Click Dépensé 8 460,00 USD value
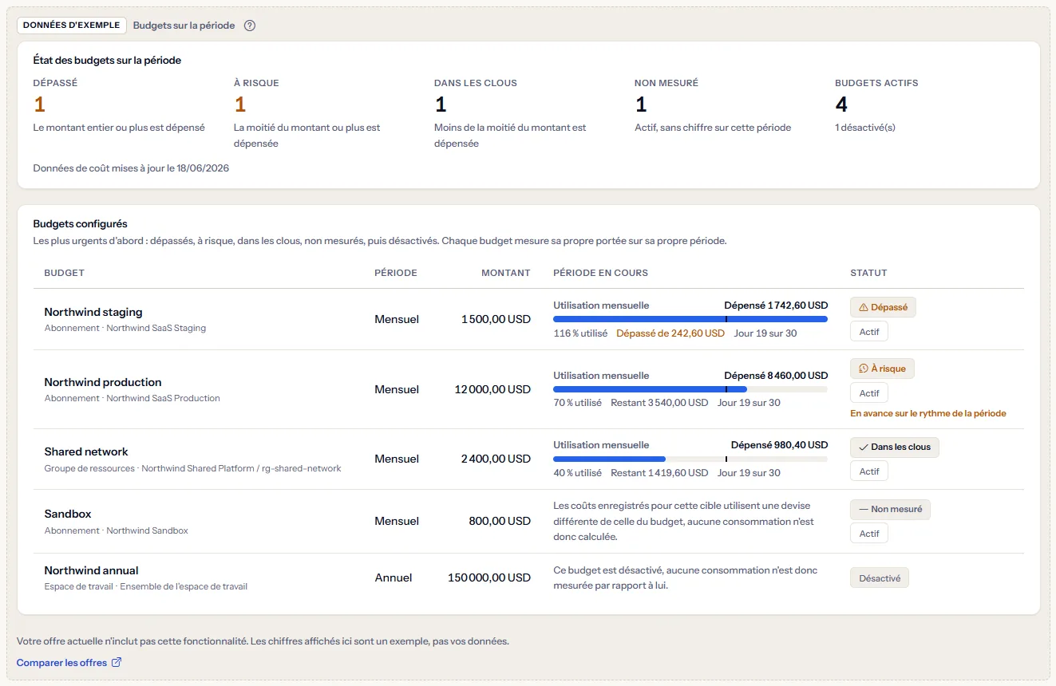Image resolution: width=1056 pixels, height=686 pixels. coord(776,375)
